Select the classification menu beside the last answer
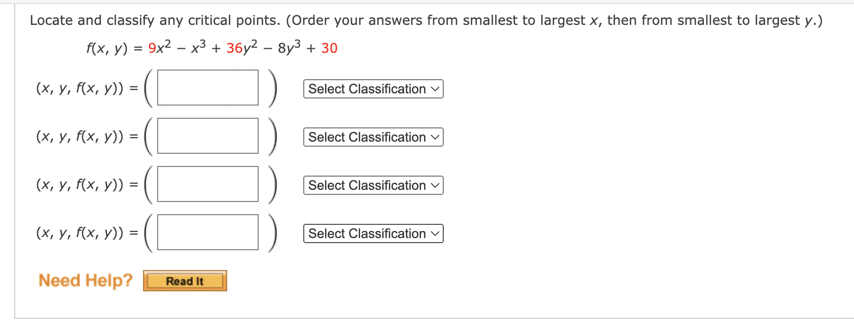Screen dimensions: 854x336 pyautogui.click(x=373, y=233)
